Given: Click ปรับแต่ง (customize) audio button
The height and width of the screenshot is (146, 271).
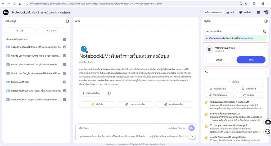Looking at the screenshot, I should tap(219, 60).
